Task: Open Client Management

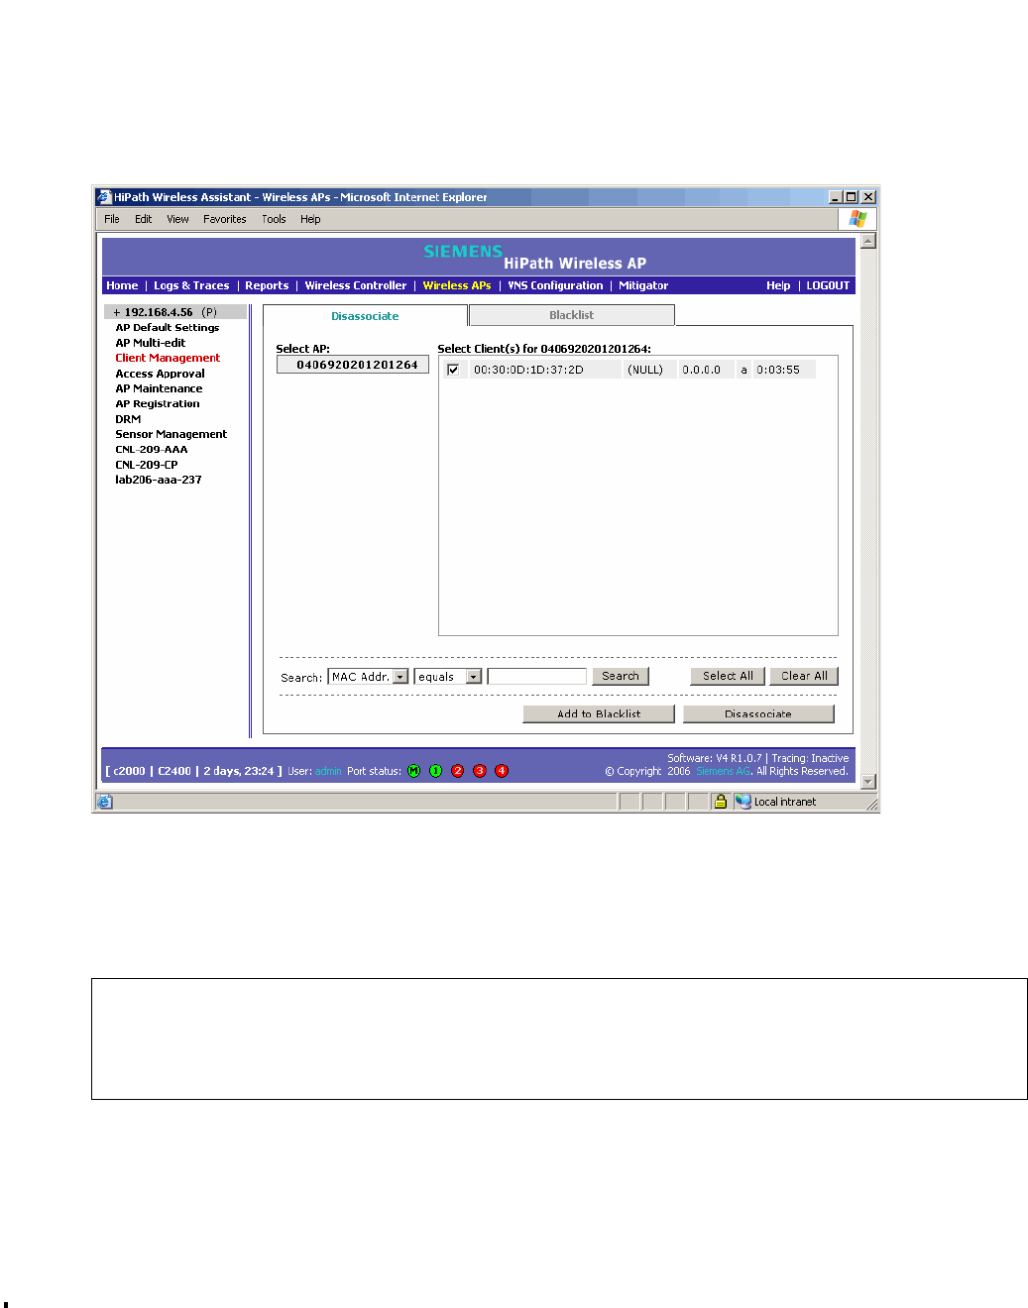Action: pos(168,358)
